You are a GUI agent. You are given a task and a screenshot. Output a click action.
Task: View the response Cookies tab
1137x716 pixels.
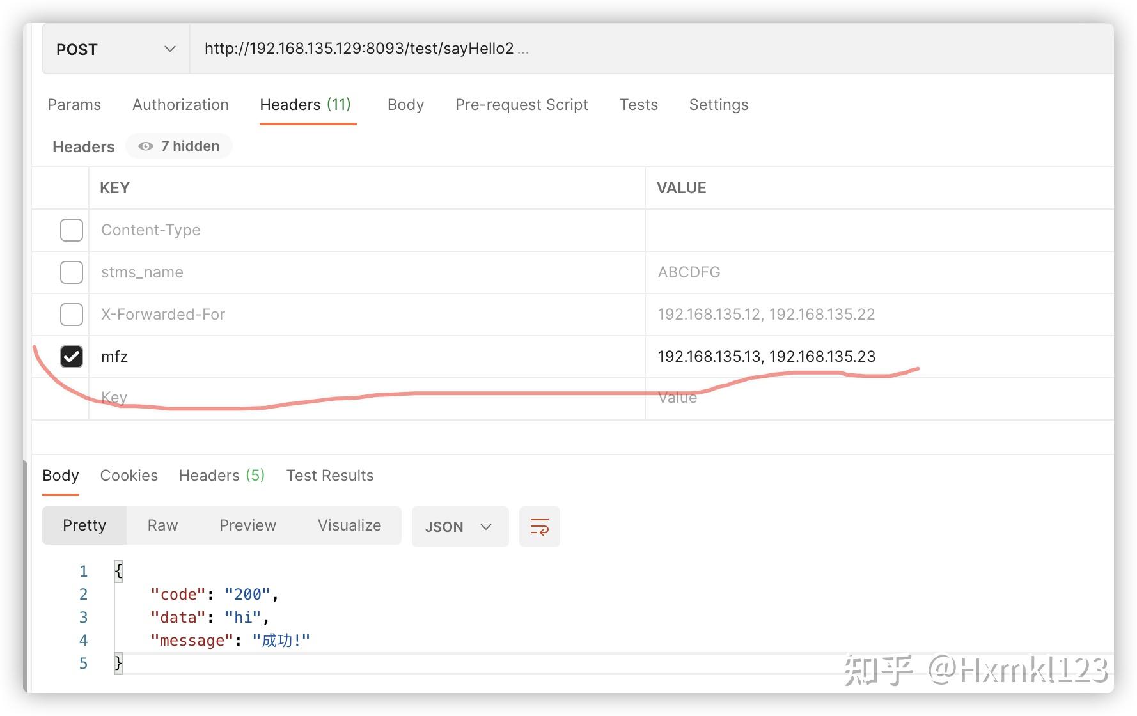point(129,475)
